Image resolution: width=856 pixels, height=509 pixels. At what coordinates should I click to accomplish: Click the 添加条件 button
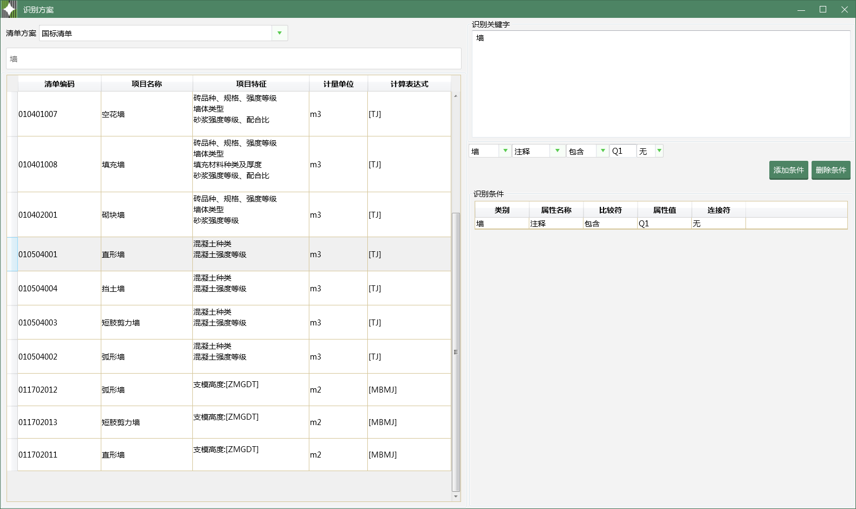coord(788,170)
